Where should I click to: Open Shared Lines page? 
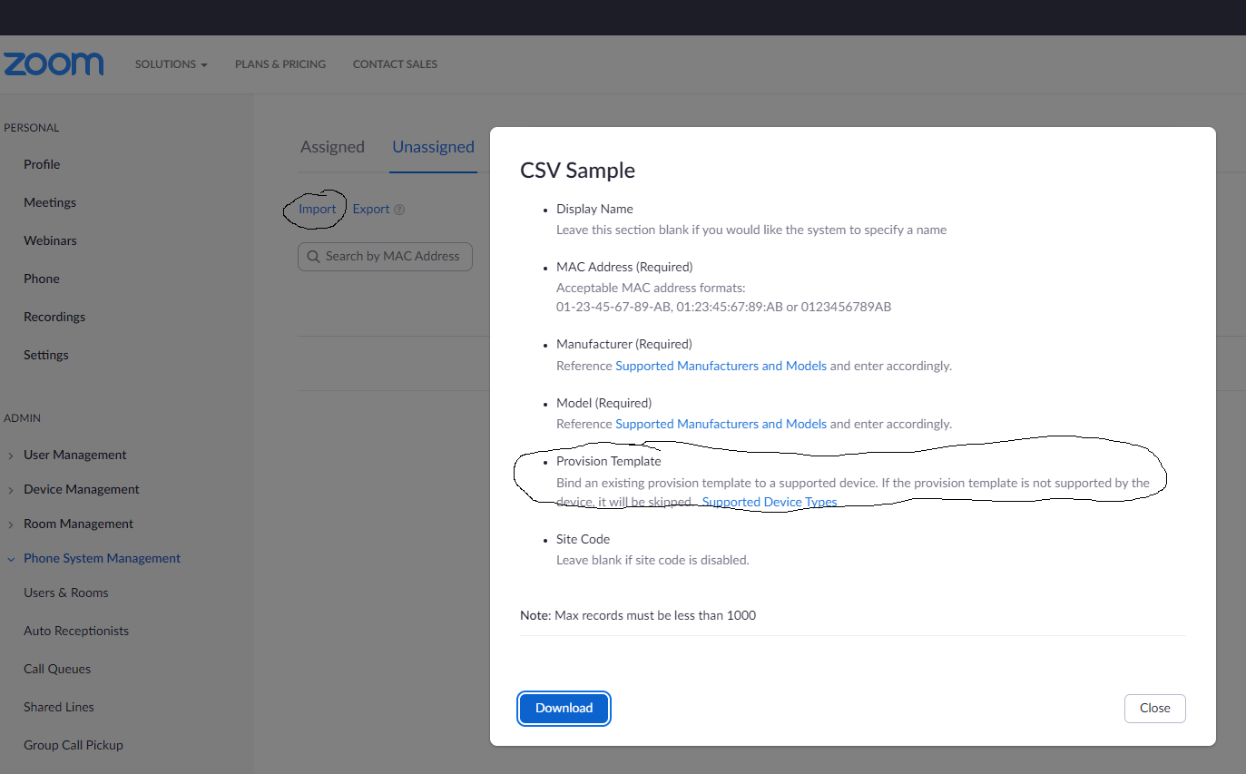59,707
